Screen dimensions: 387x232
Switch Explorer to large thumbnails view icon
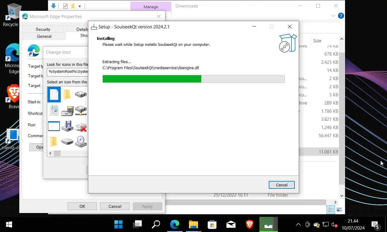point(339,210)
